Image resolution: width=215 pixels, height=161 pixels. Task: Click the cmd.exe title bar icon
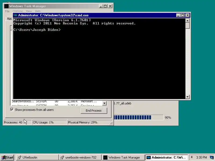[x=16, y=15]
